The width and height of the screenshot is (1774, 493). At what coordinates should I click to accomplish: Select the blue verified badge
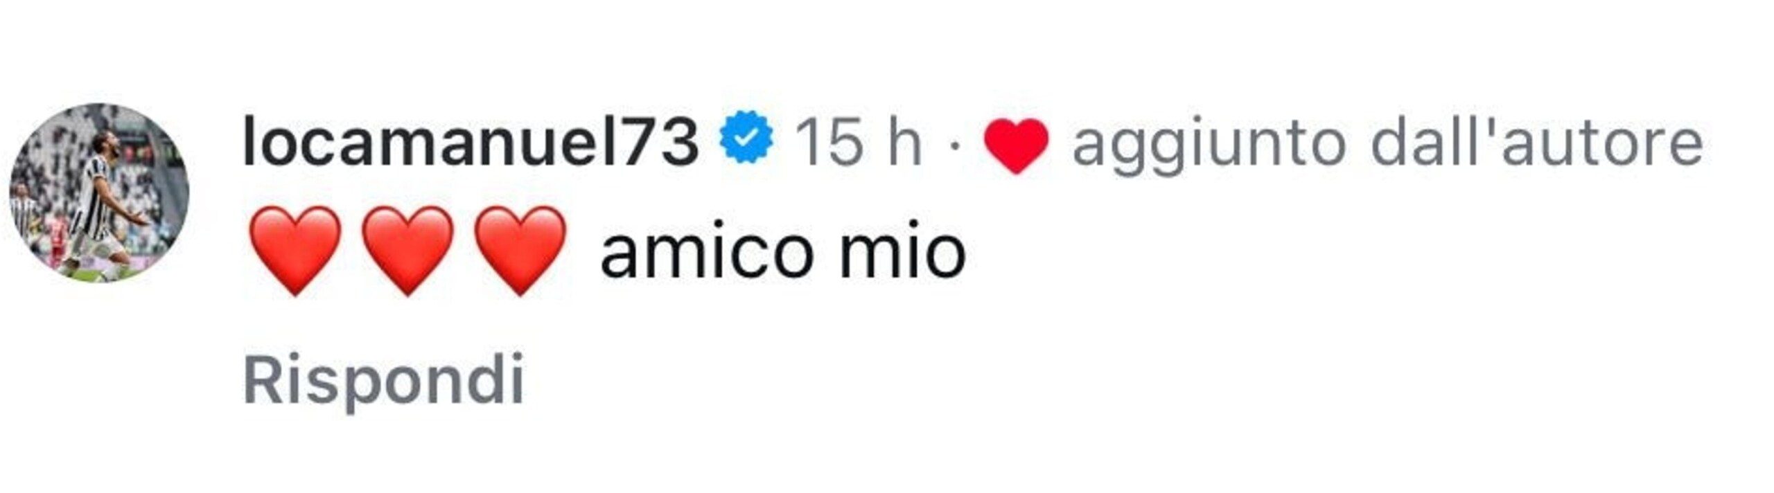pyautogui.click(x=746, y=137)
